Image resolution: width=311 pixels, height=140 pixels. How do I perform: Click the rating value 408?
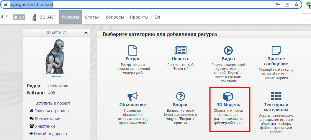pyautogui.click(x=52, y=93)
